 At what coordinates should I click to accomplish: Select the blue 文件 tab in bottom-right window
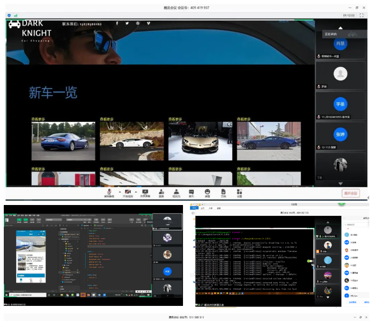[x=194, y=208]
